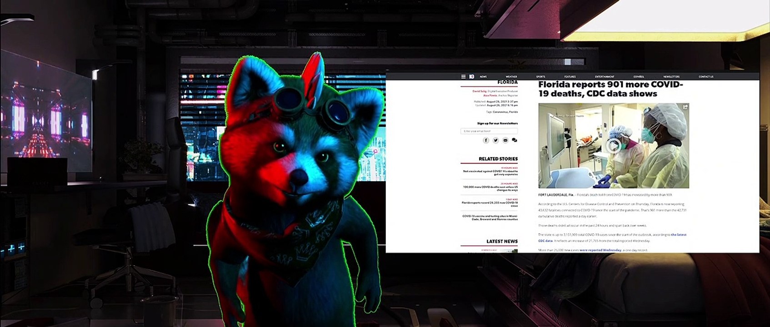Share the article by email icon

505,140
